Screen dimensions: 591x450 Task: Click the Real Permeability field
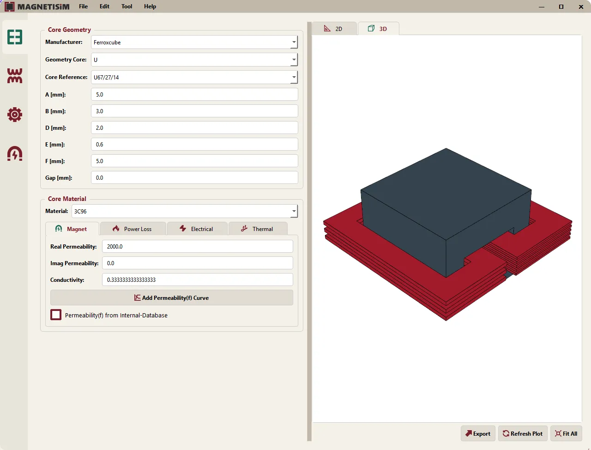click(198, 246)
